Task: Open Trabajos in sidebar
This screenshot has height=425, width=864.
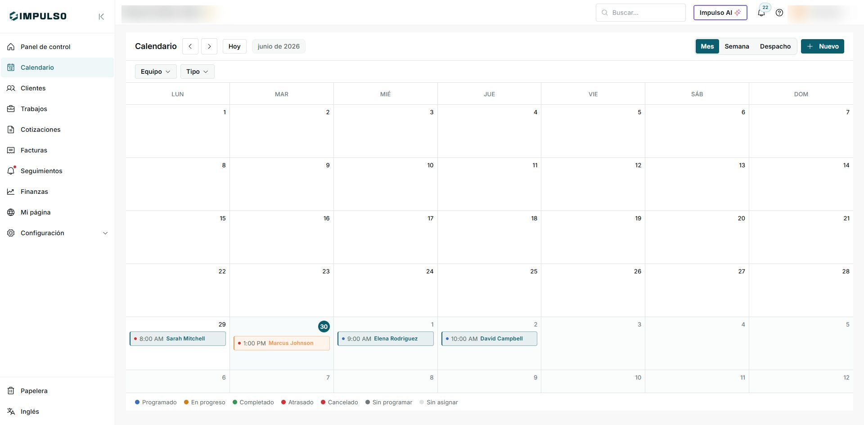Action: coord(57,109)
